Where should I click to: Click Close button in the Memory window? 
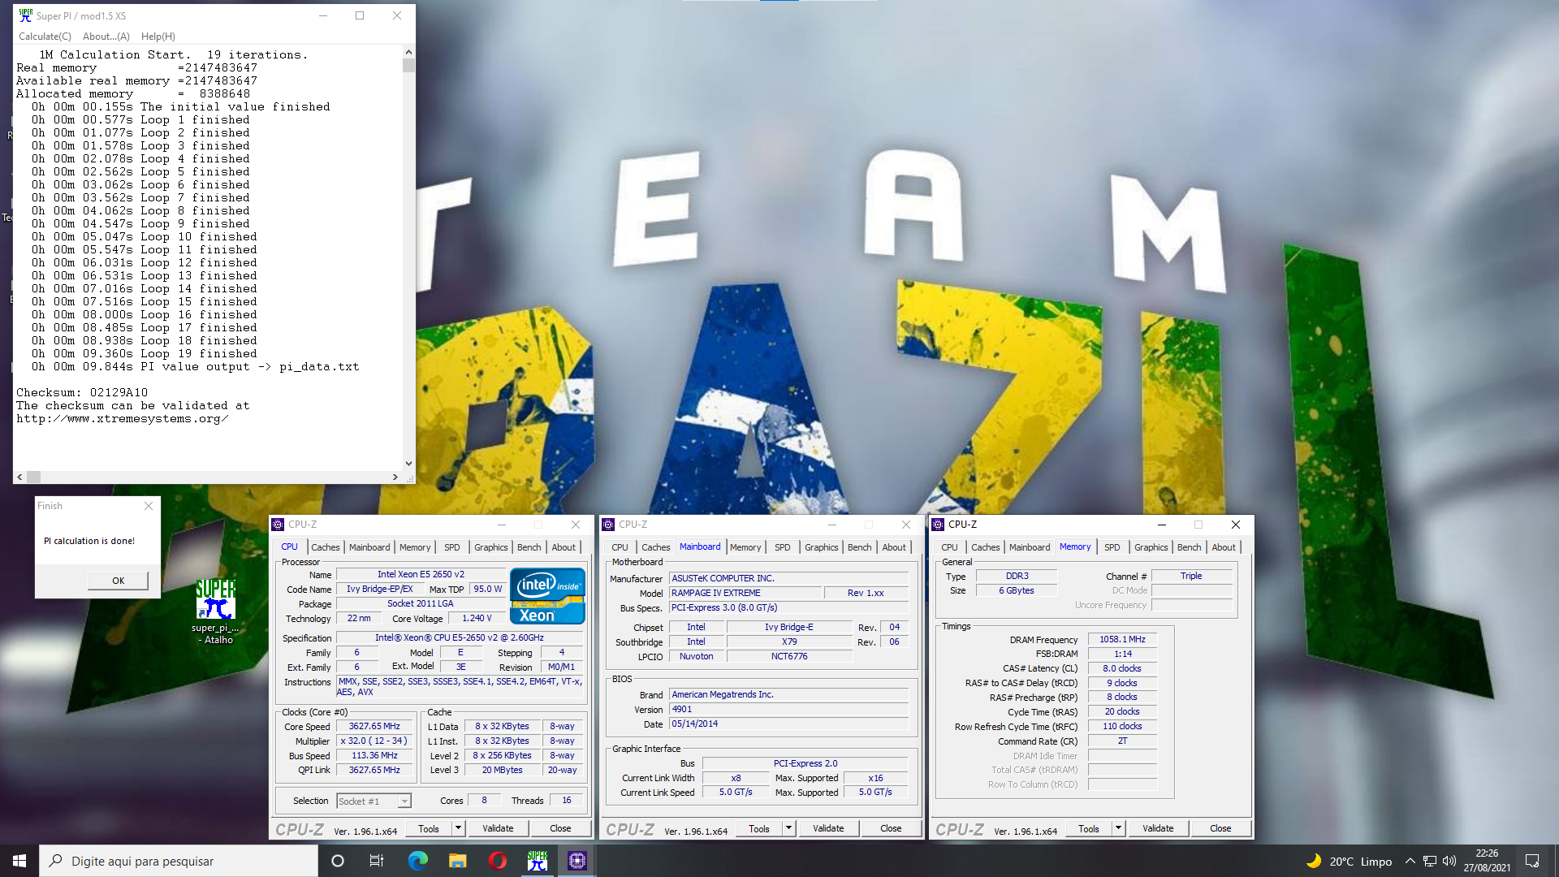point(1220,828)
